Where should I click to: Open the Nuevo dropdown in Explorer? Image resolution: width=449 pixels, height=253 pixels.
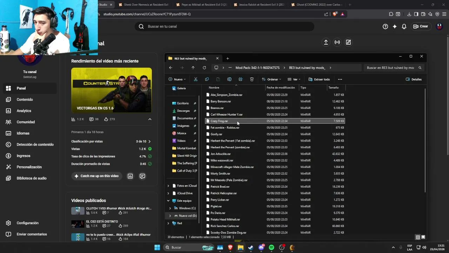tap(177, 79)
